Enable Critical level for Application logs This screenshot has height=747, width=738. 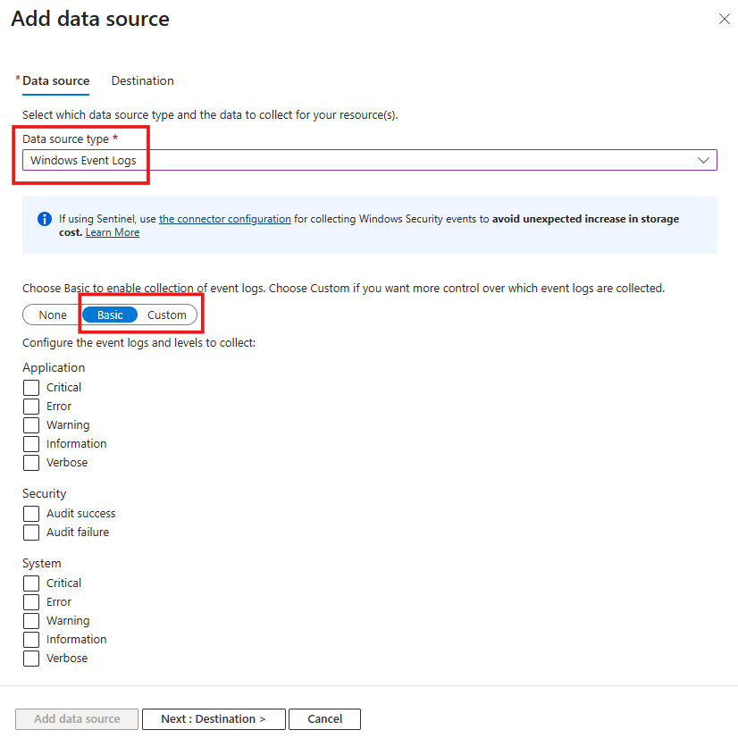tap(30, 387)
